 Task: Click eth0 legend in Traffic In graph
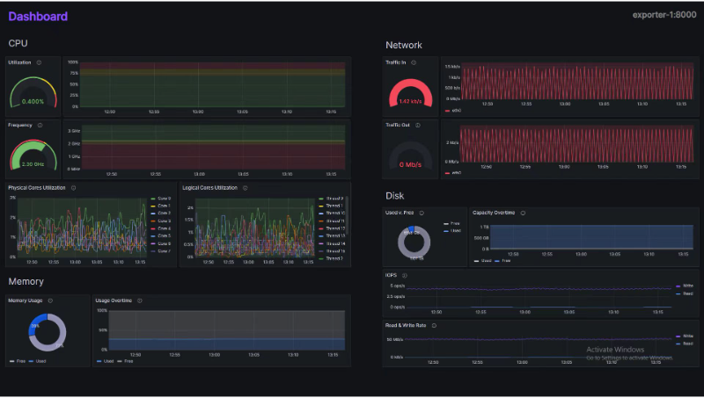[453, 111]
